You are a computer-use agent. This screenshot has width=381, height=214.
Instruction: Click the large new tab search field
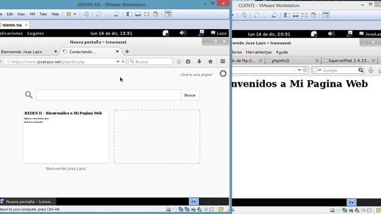(x=108, y=95)
